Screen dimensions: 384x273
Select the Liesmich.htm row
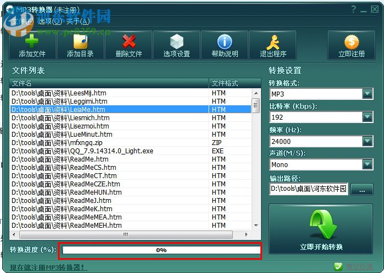click(x=131, y=118)
